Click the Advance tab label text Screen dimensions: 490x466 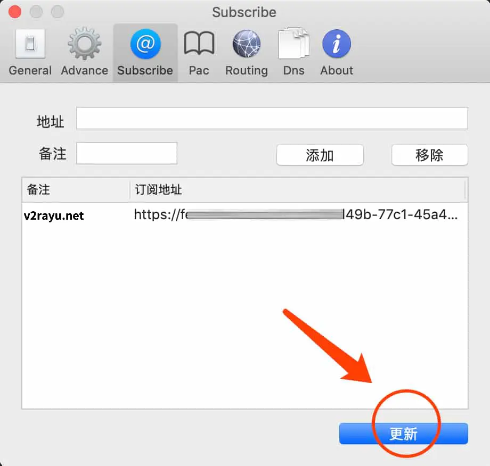[x=85, y=71]
